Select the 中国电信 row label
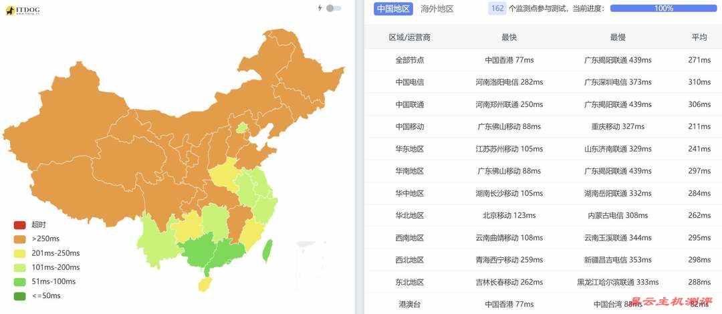The image size is (722, 314). [x=410, y=82]
